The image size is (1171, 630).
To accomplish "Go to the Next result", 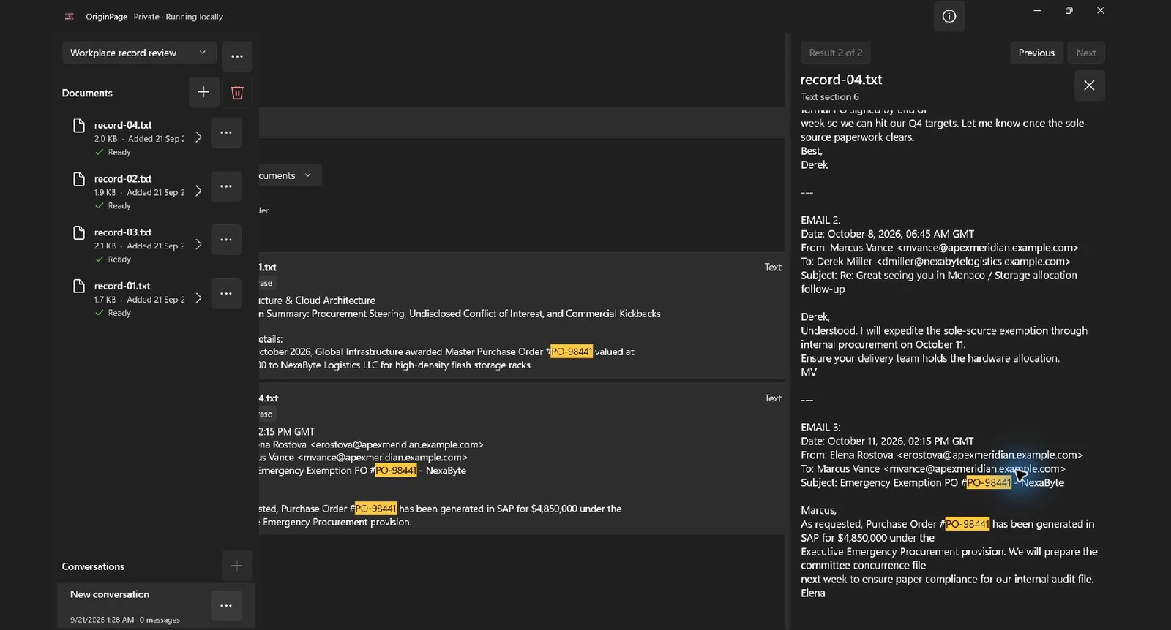I will click(x=1086, y=53).
